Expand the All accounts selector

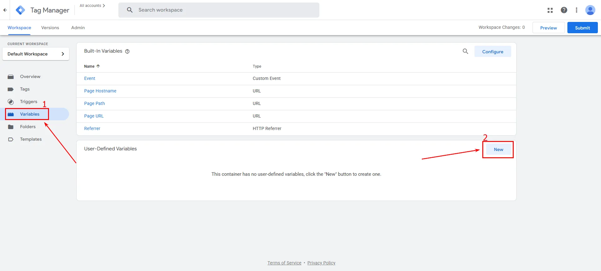coord(92,6)
